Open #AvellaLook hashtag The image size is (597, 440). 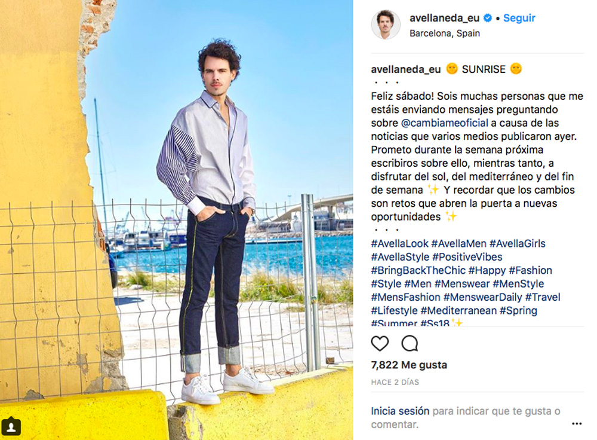(400, 244)
